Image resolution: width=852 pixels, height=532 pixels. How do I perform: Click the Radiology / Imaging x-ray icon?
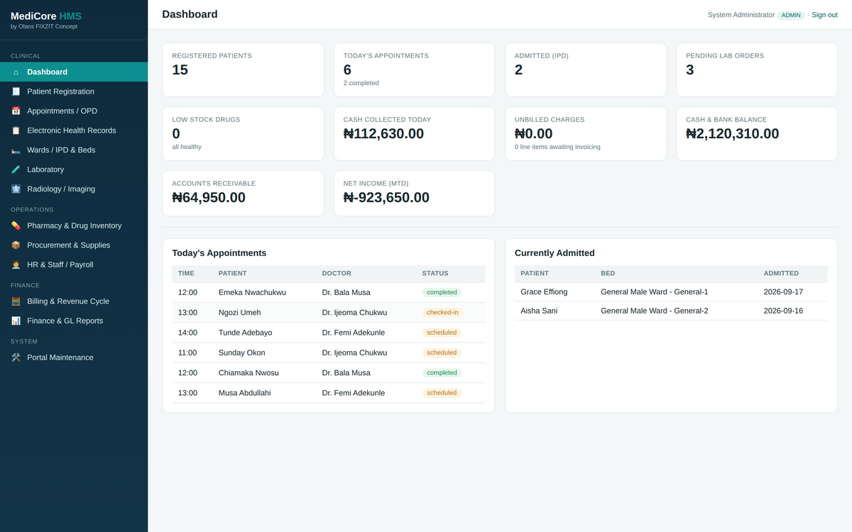click(x=16, y=189)
